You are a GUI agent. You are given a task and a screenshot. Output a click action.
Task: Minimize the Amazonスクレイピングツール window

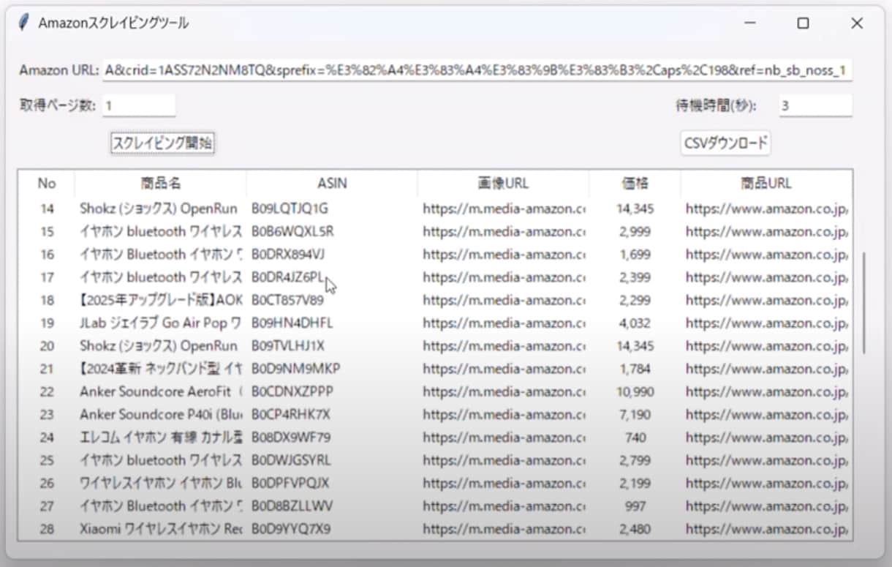(x=749, y=23)
